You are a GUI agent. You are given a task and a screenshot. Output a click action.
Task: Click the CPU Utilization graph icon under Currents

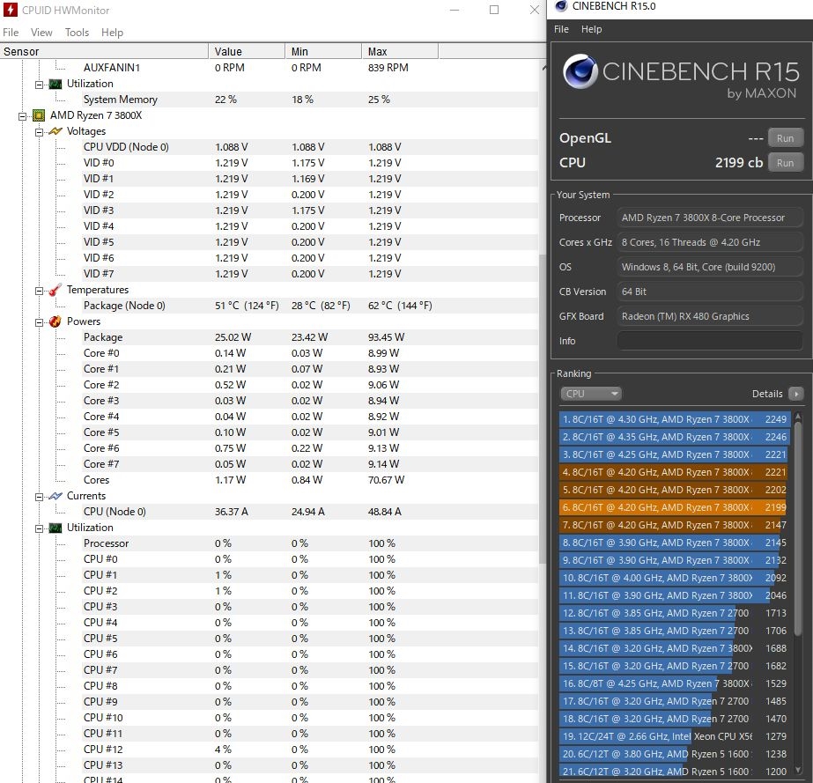[55, 528]
